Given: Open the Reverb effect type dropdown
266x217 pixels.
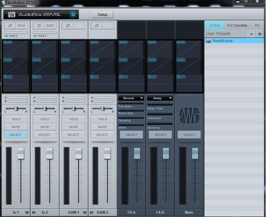Looking at the screenshot, I should coord(131,98).
